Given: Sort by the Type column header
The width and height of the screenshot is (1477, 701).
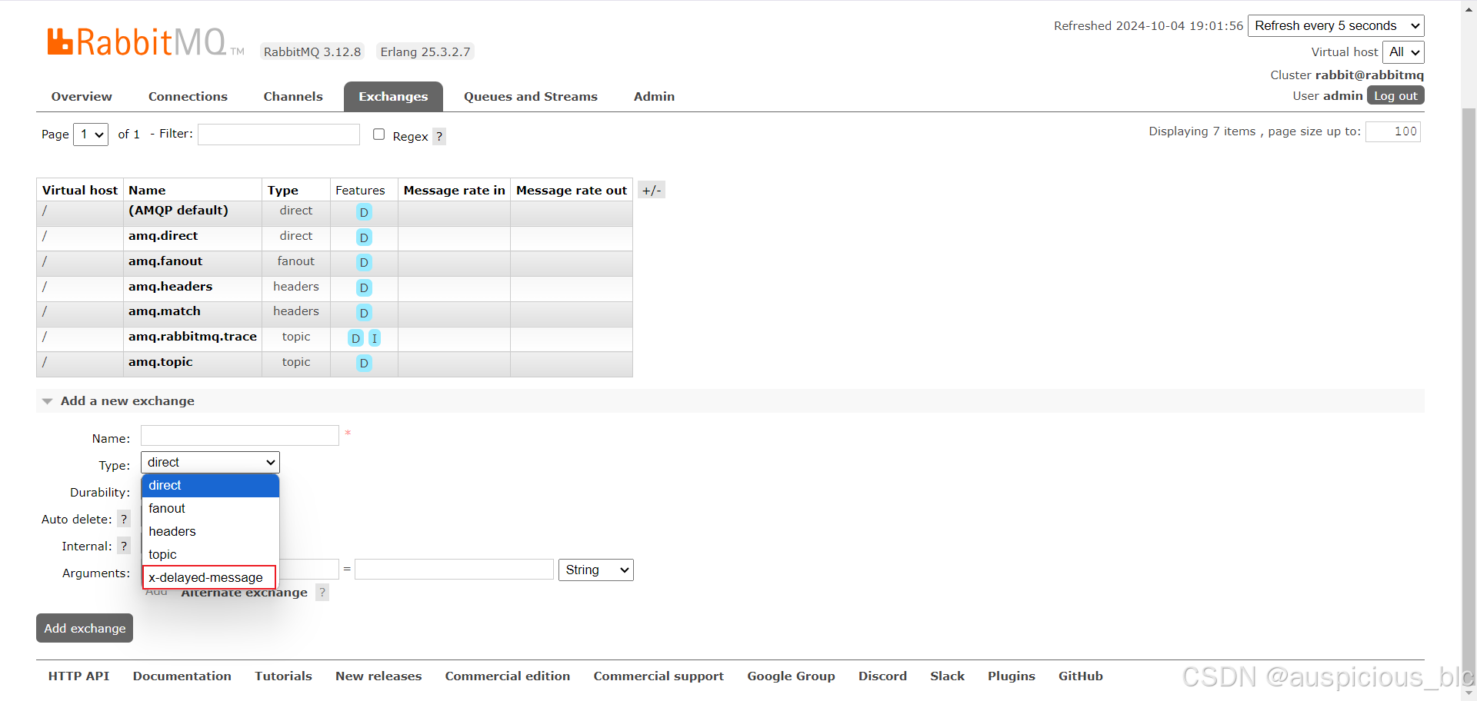Looking at the screenshot, I should pos(283,190).
